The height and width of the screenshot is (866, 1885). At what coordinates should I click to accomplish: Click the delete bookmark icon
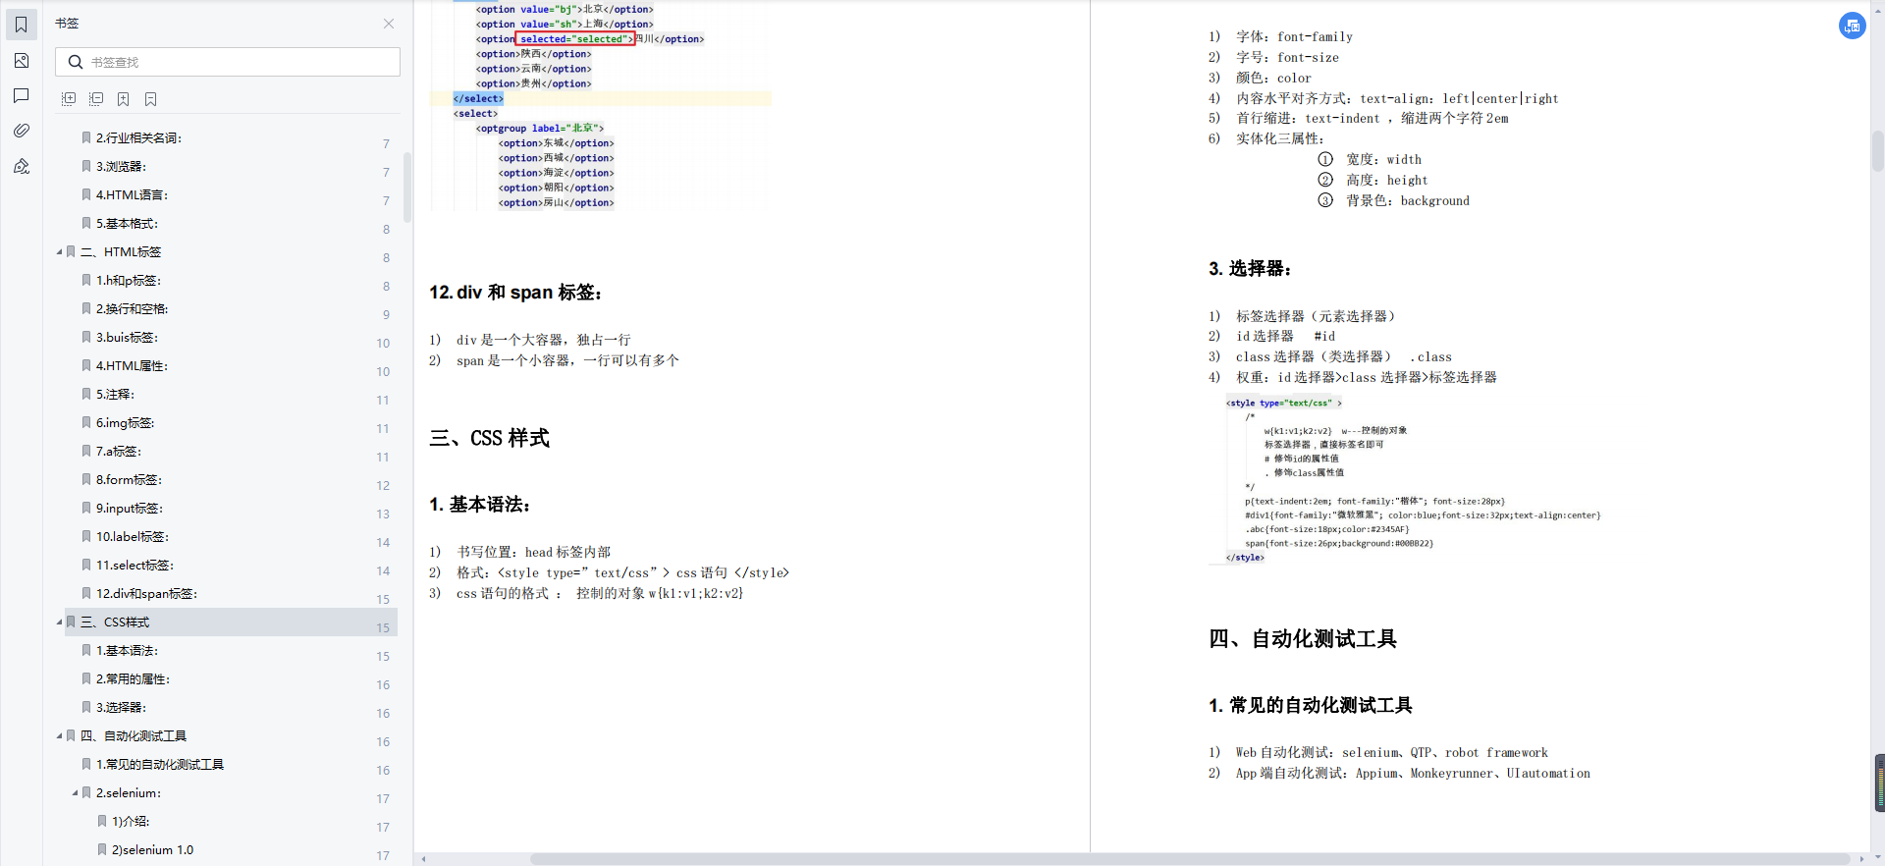click(x=151, y=99)
